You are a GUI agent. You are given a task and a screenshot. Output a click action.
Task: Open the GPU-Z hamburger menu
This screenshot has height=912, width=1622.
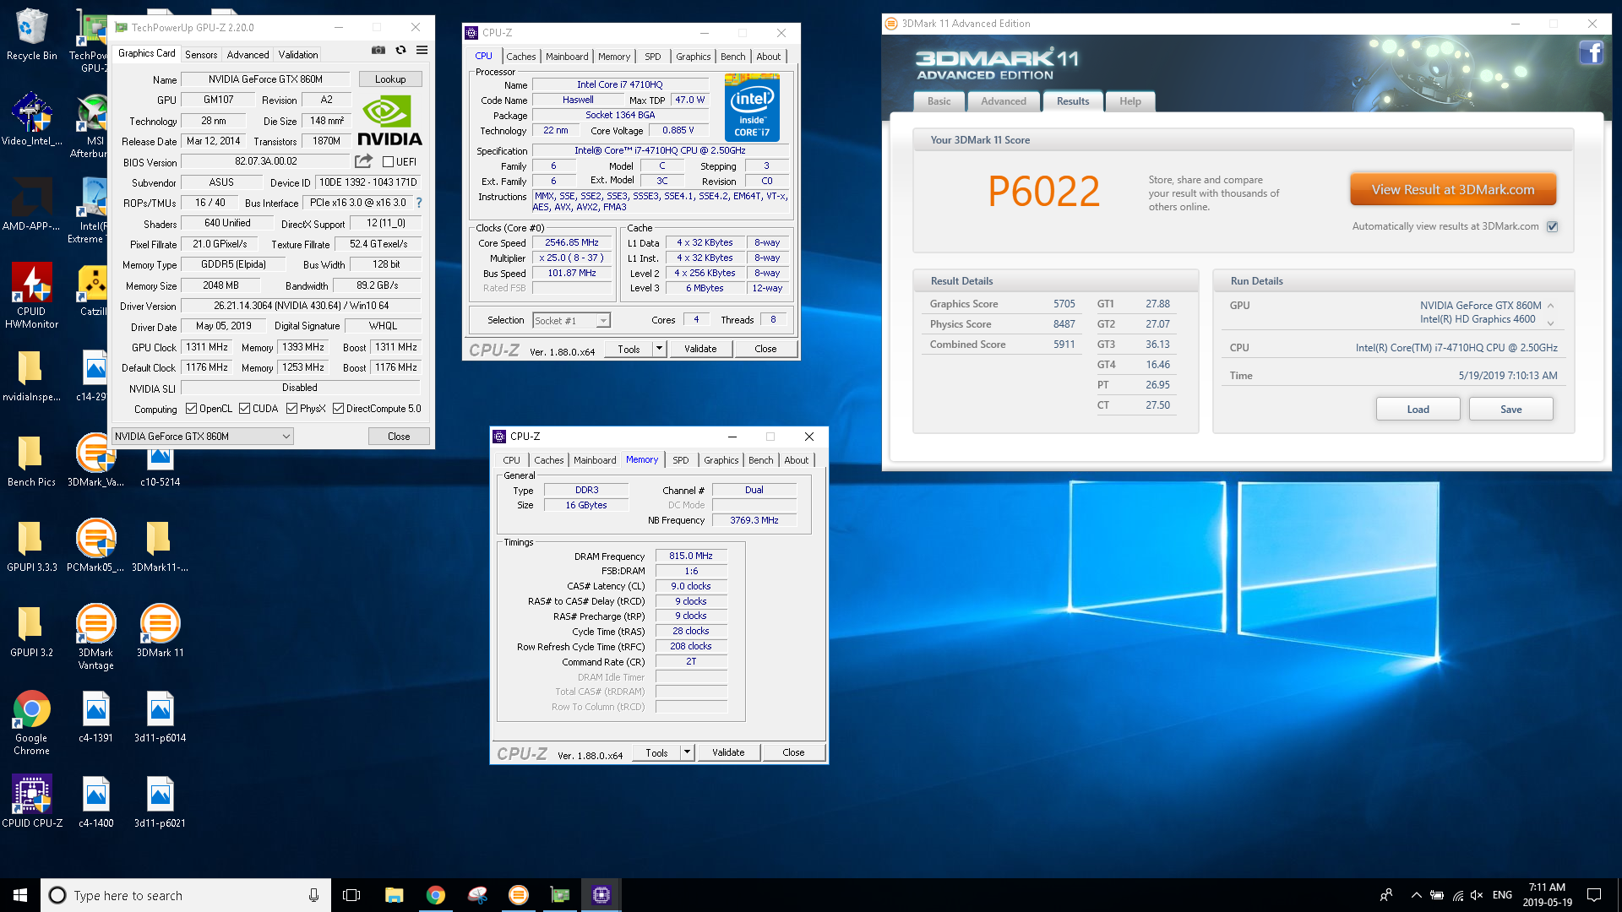click(x=422, y=51)
